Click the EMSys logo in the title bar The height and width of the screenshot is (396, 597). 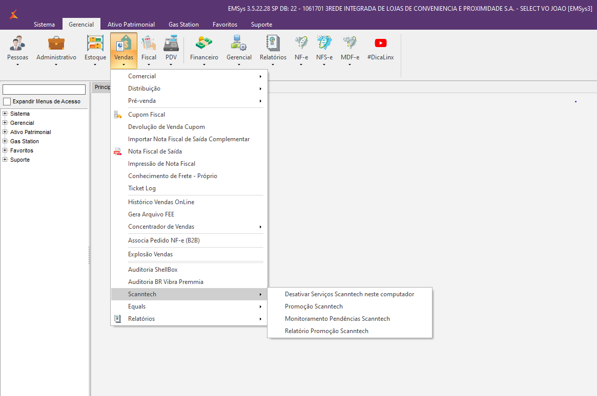pyautogui.click(x=14, y=14)
